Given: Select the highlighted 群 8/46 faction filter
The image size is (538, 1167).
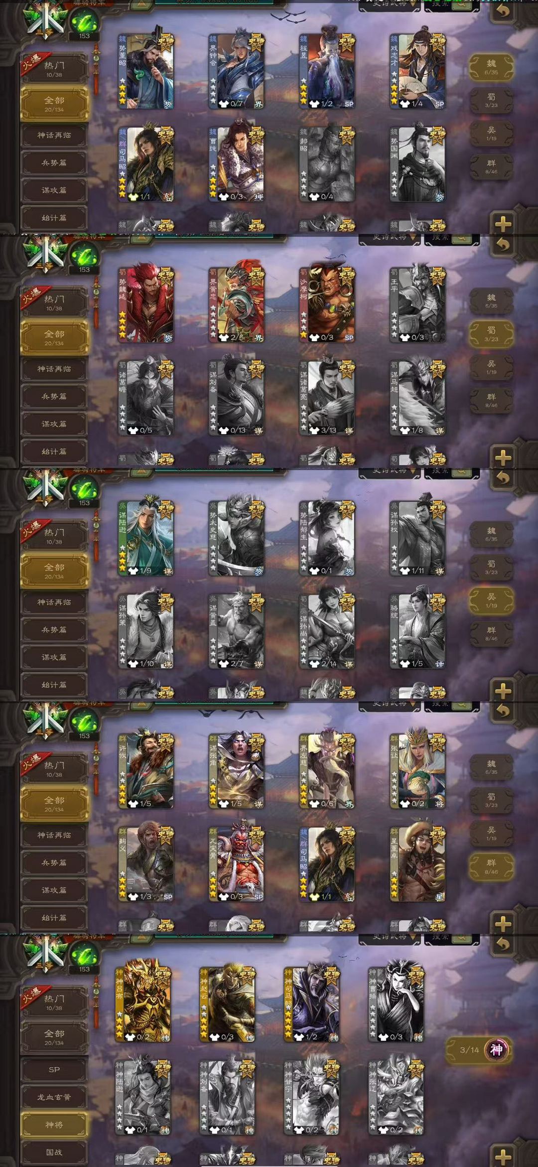Looking at the screenshot, I should click(491, 866).
